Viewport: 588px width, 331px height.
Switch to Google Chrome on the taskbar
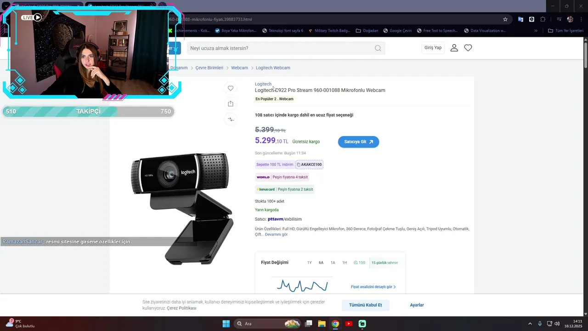tap(335, 324)
